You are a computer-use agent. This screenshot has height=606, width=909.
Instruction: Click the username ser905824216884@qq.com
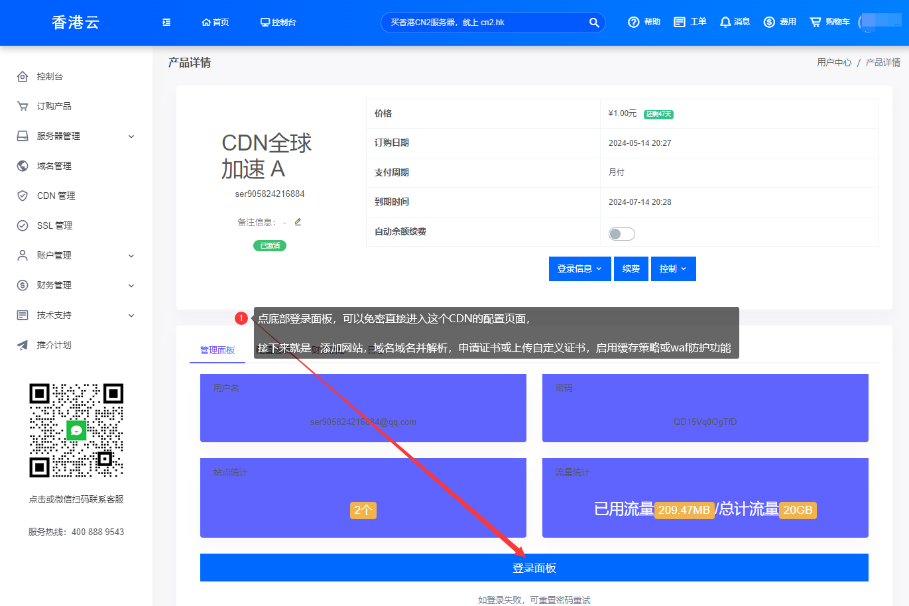point(363,422)
